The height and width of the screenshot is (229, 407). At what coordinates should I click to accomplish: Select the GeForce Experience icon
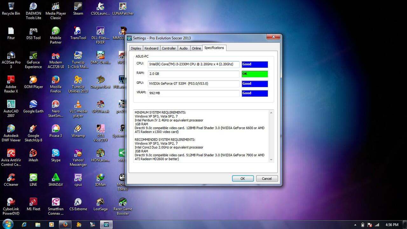(x=33, y=60)
